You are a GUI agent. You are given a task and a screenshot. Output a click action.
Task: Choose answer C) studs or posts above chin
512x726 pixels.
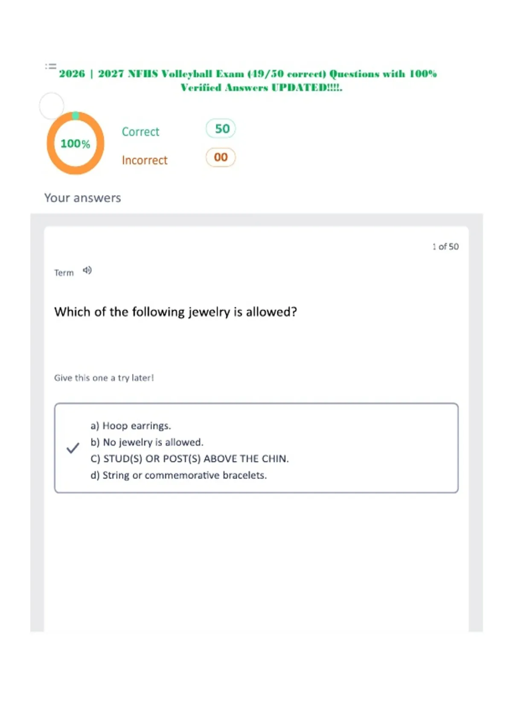coord(189,459)
